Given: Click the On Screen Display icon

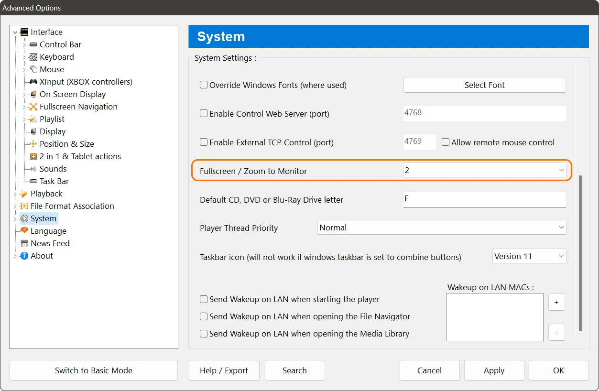Looking at the screenshot, I should (33, 94).
